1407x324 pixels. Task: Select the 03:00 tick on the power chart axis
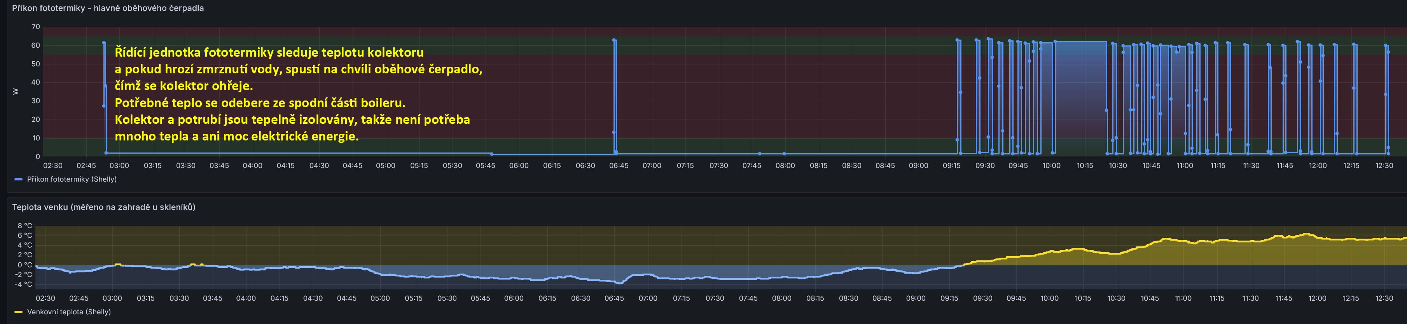(119, 166)
